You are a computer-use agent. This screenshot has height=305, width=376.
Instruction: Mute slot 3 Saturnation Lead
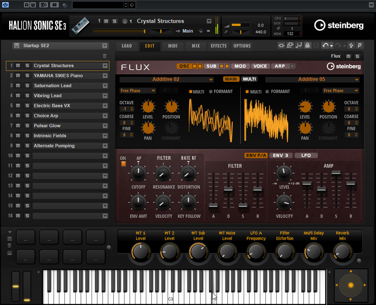18,86
